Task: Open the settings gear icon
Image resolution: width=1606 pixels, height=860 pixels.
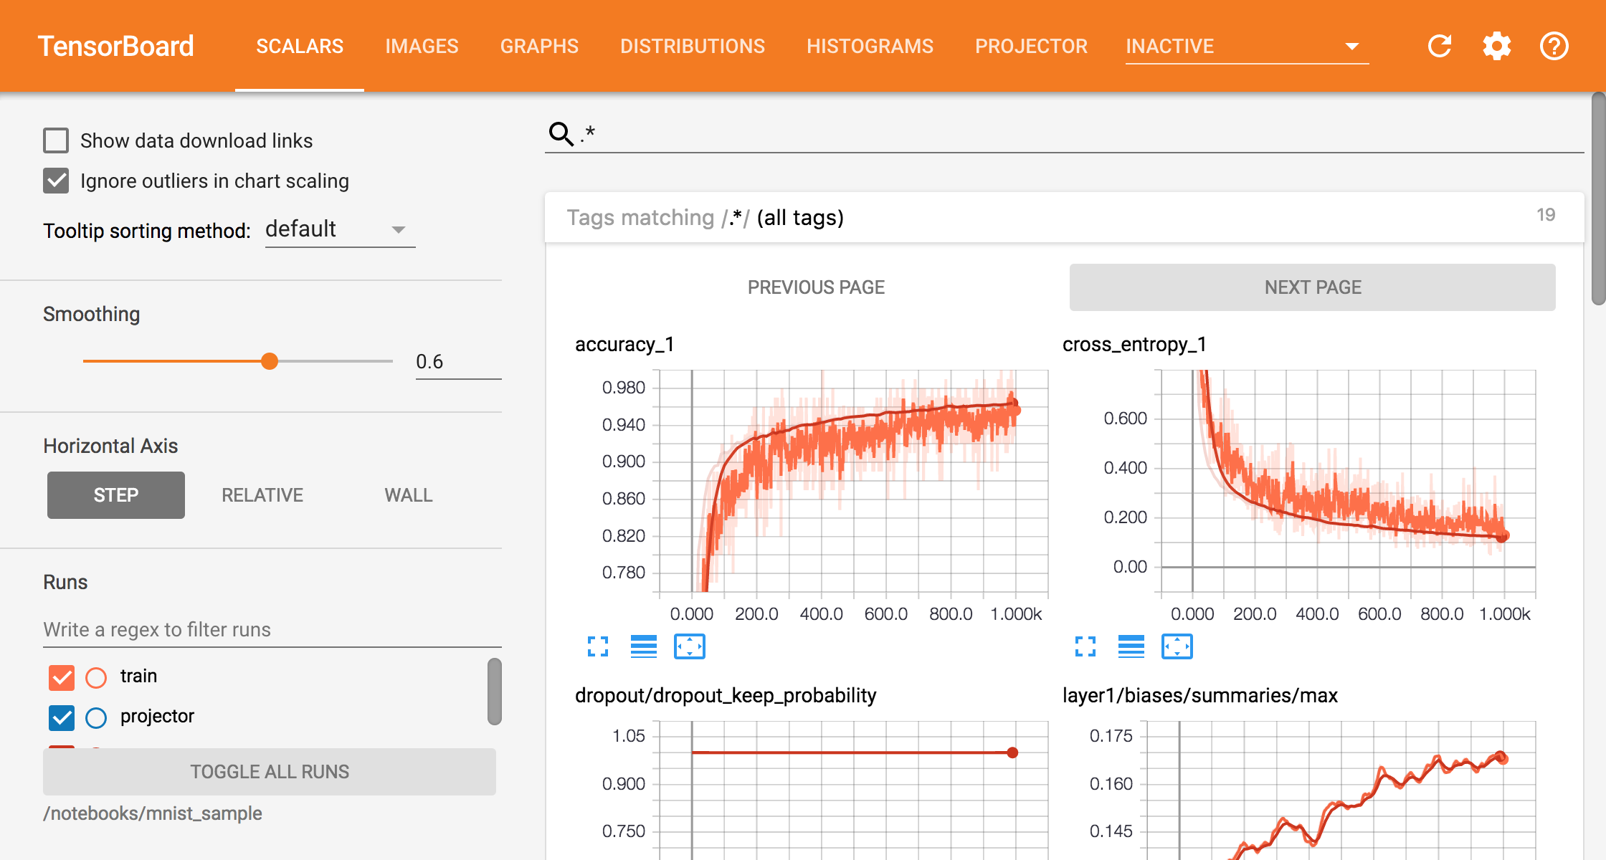Action: [1496, 47]
